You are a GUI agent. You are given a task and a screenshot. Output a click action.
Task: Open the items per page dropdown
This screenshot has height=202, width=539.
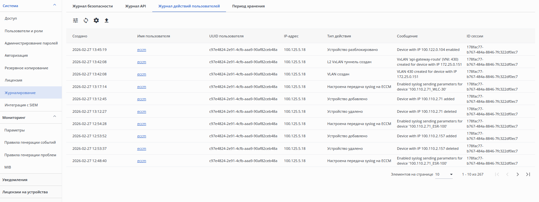tap(444, 174)
